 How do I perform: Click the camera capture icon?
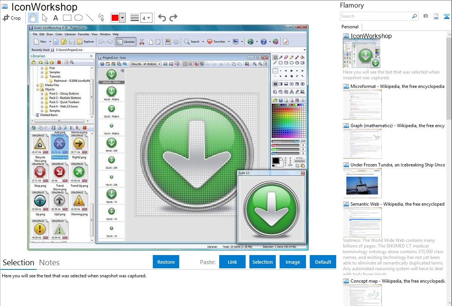426,16
